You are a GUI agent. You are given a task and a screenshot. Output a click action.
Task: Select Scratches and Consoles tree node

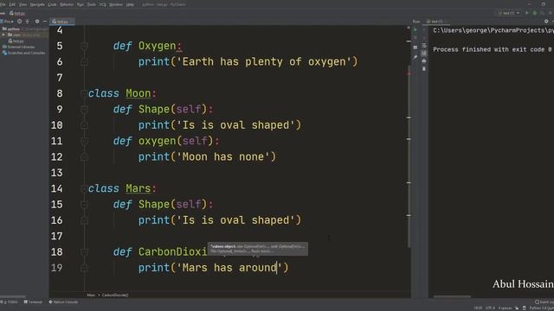(23, 53)
